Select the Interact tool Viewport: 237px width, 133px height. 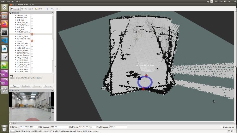point(16,9)
